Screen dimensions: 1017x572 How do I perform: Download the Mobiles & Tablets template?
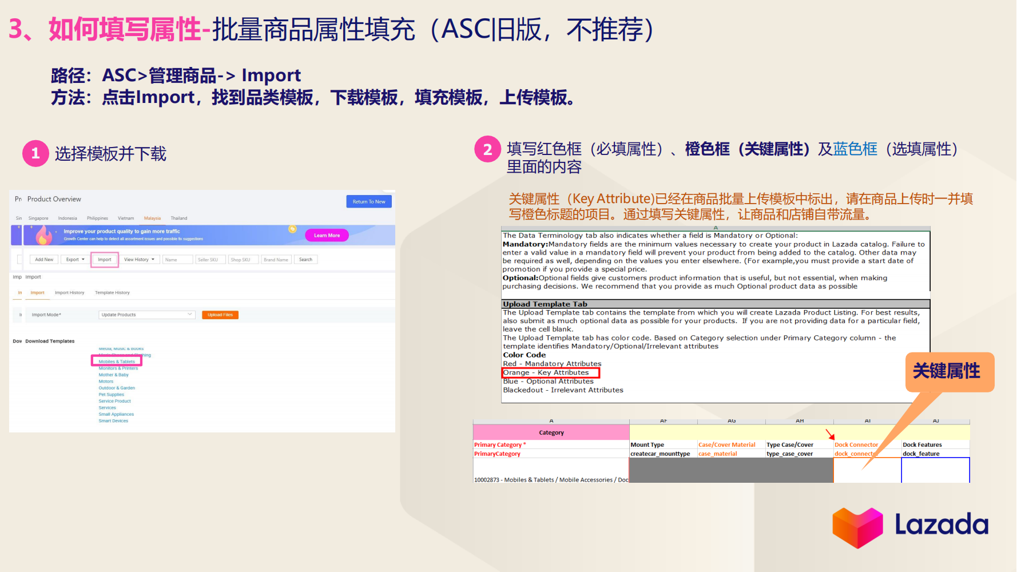click(x=117, y=361)
